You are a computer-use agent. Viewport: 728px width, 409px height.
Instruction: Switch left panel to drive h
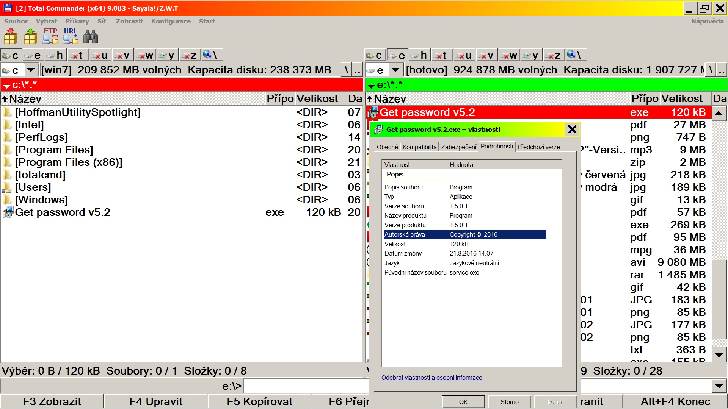click(56, 55)
